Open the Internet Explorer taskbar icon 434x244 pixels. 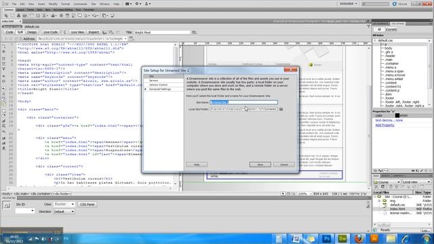coord(406,239)
